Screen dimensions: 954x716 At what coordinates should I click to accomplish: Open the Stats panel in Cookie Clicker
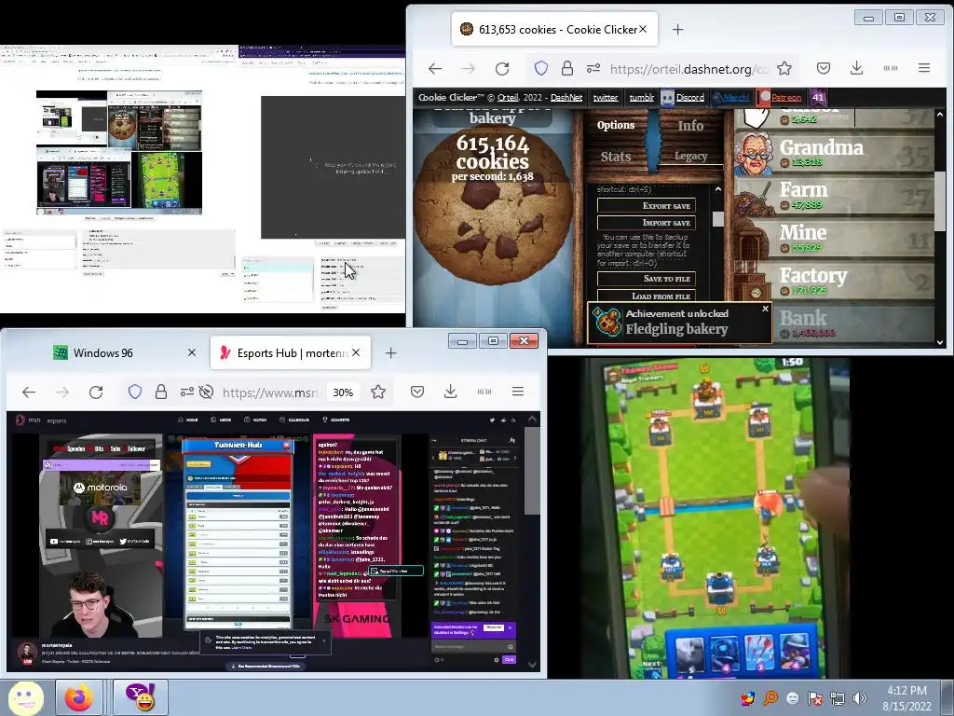(x=616, y=157)
